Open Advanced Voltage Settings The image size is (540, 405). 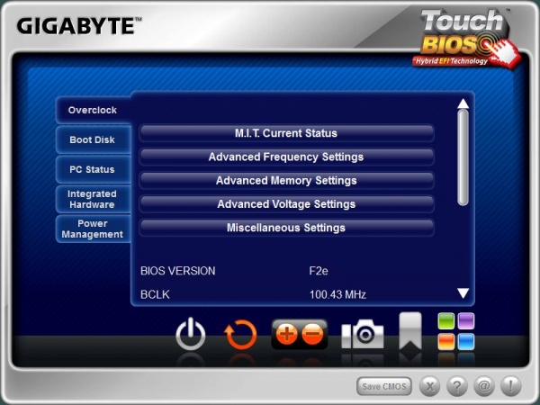point(286,204)
